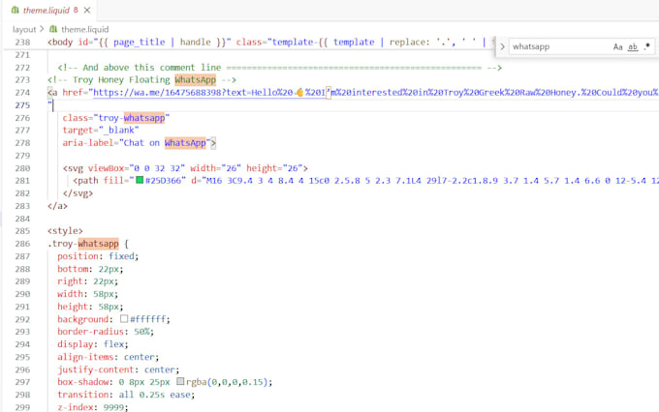
Task: Click the border-radius: 50% declaration
Action: point(106,332)
